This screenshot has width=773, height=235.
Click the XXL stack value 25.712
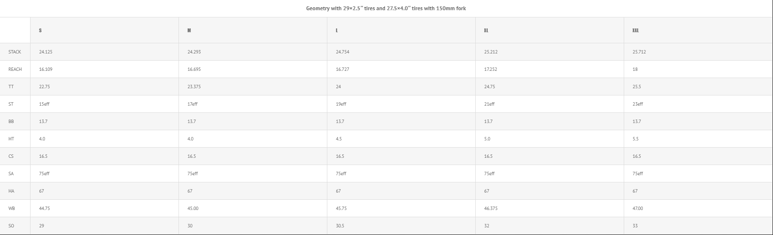coord(639,52)
